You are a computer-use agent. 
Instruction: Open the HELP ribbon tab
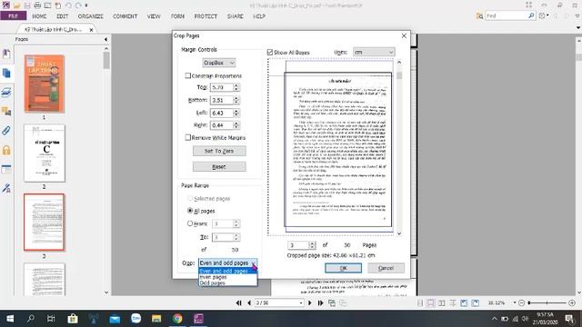click(x=259, y=16)
